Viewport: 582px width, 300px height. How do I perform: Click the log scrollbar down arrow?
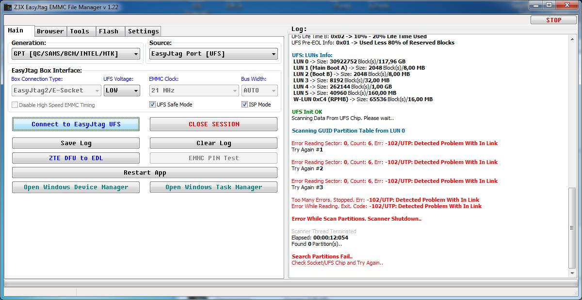pos(572,274)
